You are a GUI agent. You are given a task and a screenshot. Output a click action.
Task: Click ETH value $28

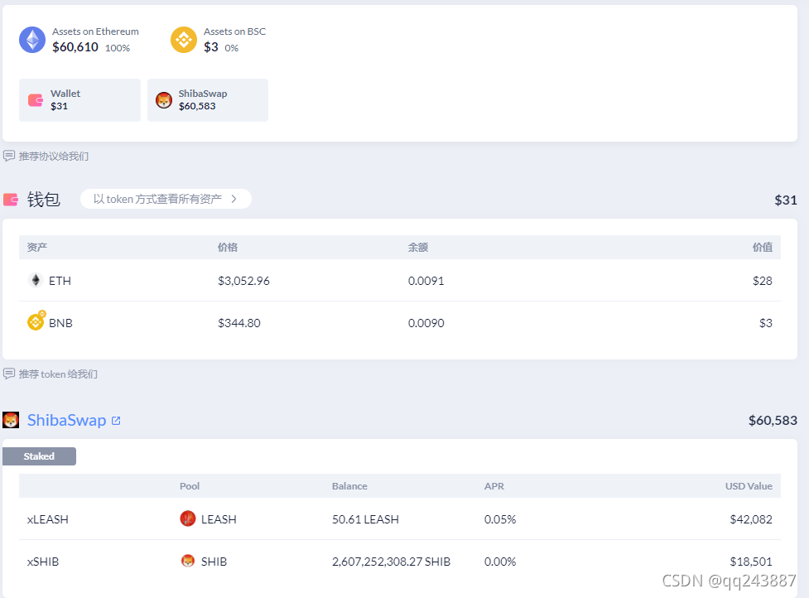pos(762,281)
